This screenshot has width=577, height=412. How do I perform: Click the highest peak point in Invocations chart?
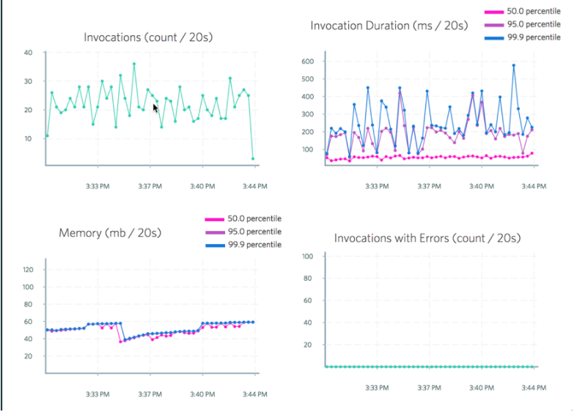pyautogui.click(x=134, y=64)
